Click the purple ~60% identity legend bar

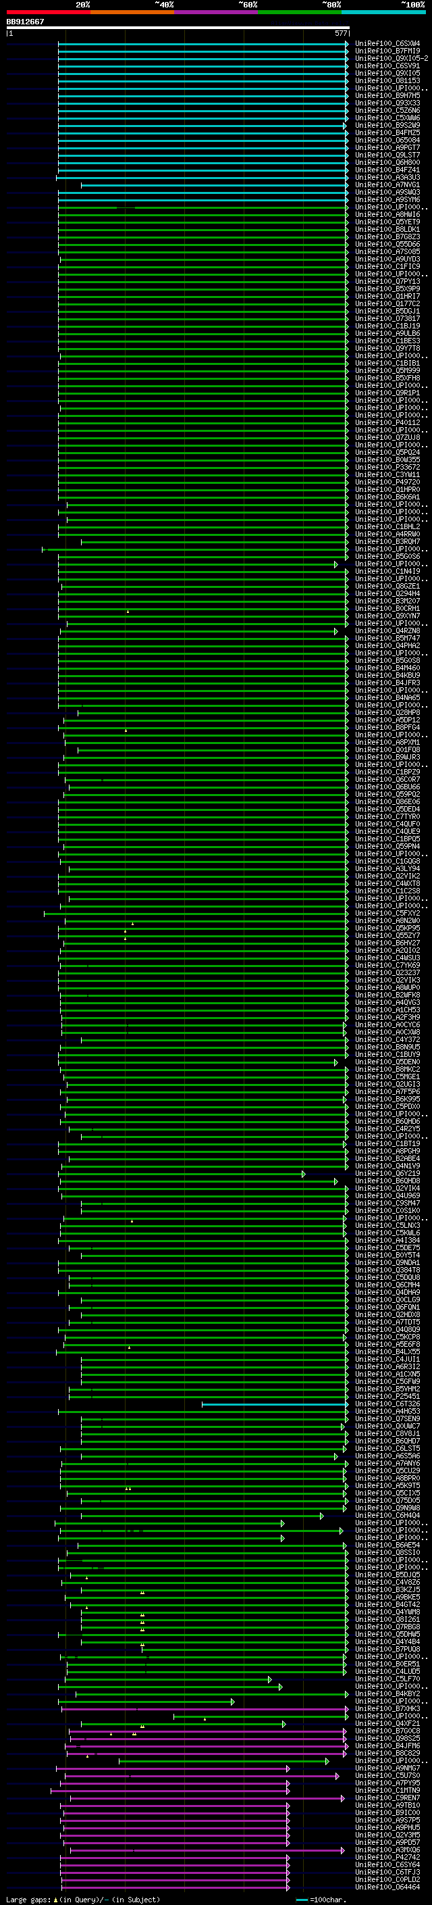click(x=215, y=12)
